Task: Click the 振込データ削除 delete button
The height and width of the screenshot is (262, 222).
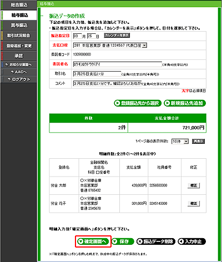Action: coord(156,241)
